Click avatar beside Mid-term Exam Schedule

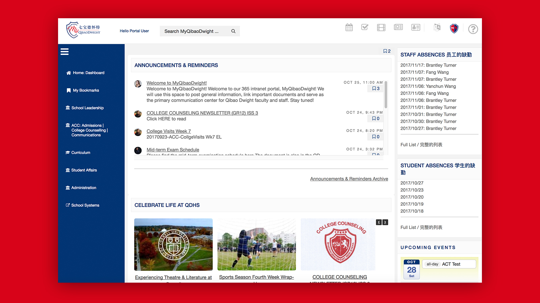pyautogui.click(x=138, y=150)
